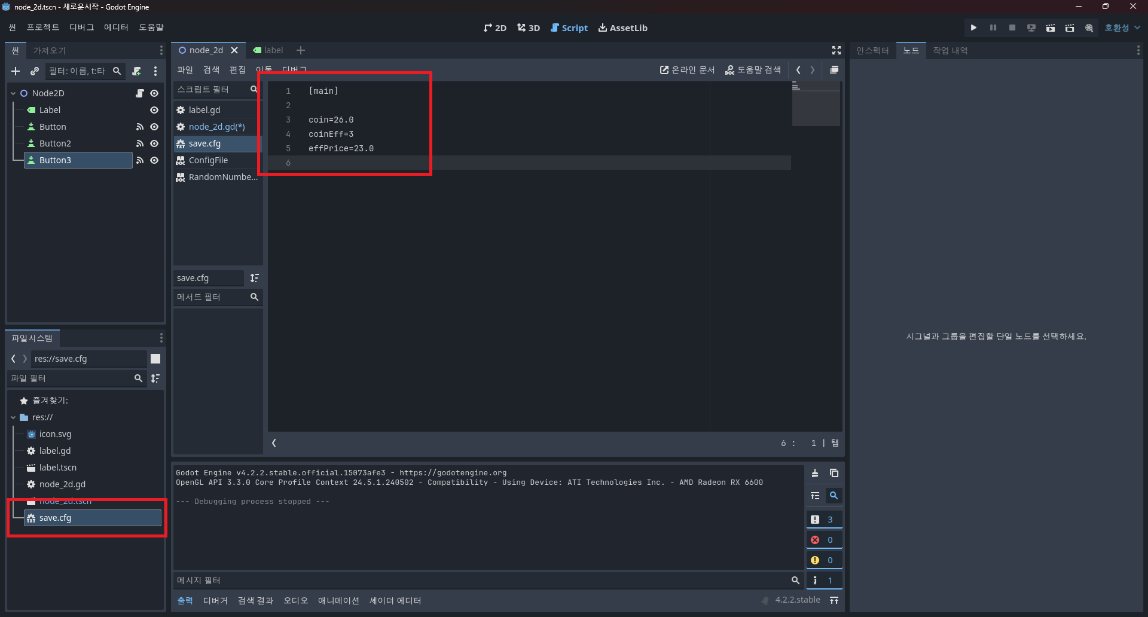1148x617 pixels.
Task: Switch to the Script workspace
Action: click(x=569, y=28)
